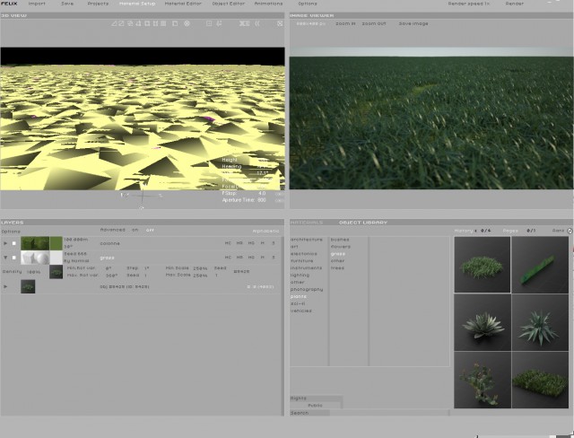574x438 pixels.
Task: Click the circular wheel icon in 3D view toolbar
Action: (x=187, y=23)
